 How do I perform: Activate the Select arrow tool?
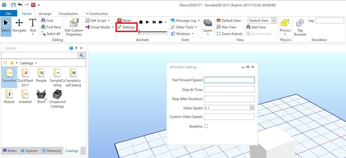(x=6, y=26)
